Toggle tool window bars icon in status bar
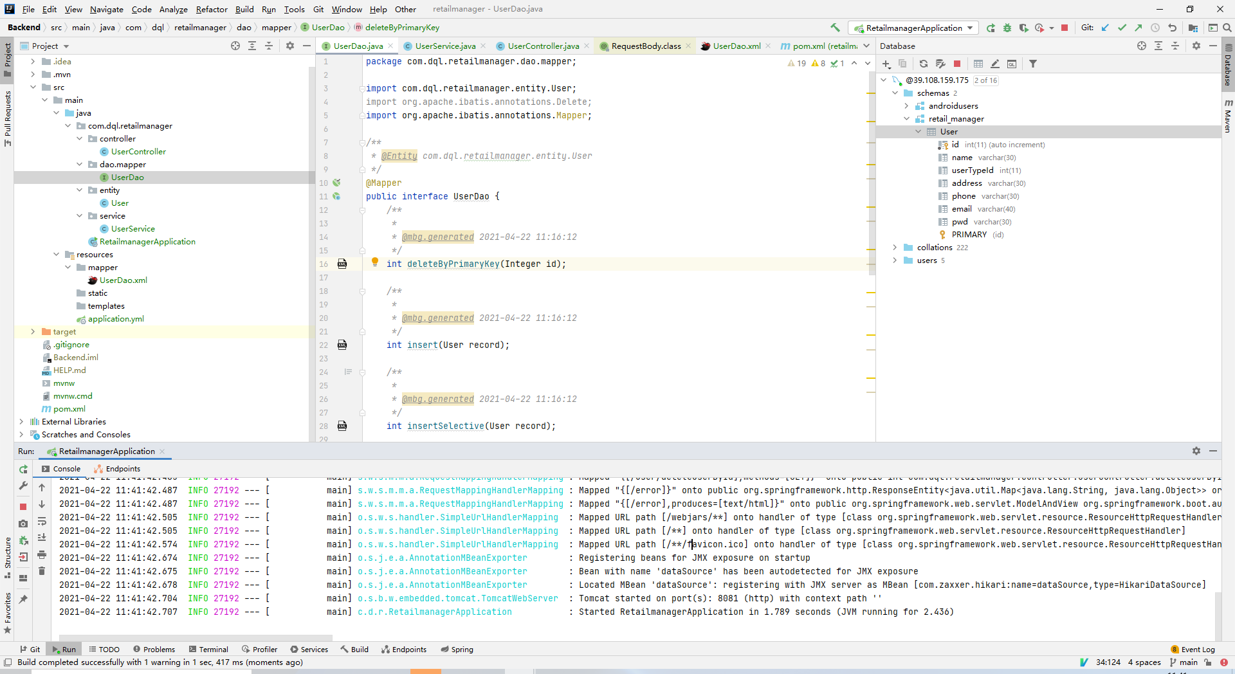 (x=8, y=662)
